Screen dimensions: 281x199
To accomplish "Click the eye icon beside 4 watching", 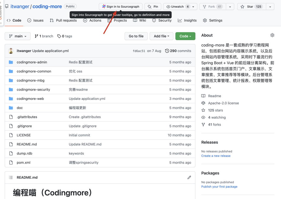I will coord(203,117).
